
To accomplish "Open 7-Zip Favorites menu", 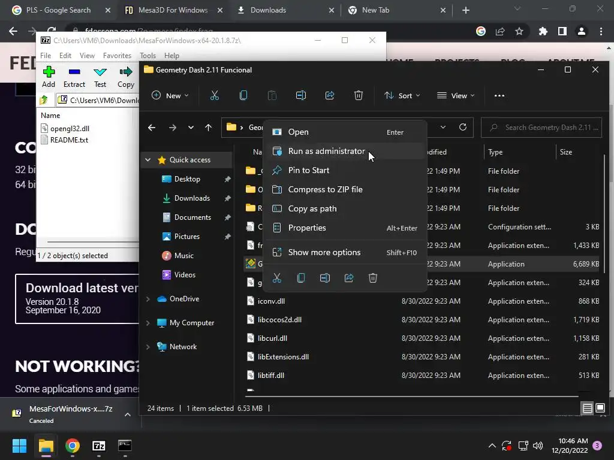I will point(117,56).
